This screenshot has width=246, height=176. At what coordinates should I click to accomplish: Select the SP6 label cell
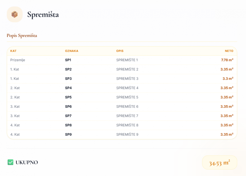tap(68, 107)
